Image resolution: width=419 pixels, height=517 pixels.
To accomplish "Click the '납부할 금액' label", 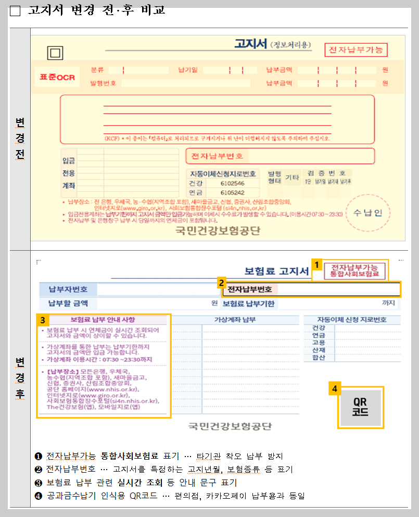I will pos(68,303).
